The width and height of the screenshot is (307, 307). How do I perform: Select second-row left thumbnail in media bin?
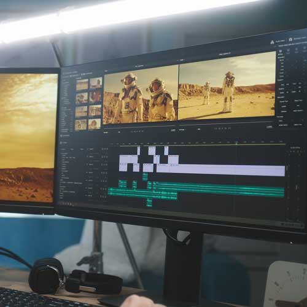click(82, 98)
